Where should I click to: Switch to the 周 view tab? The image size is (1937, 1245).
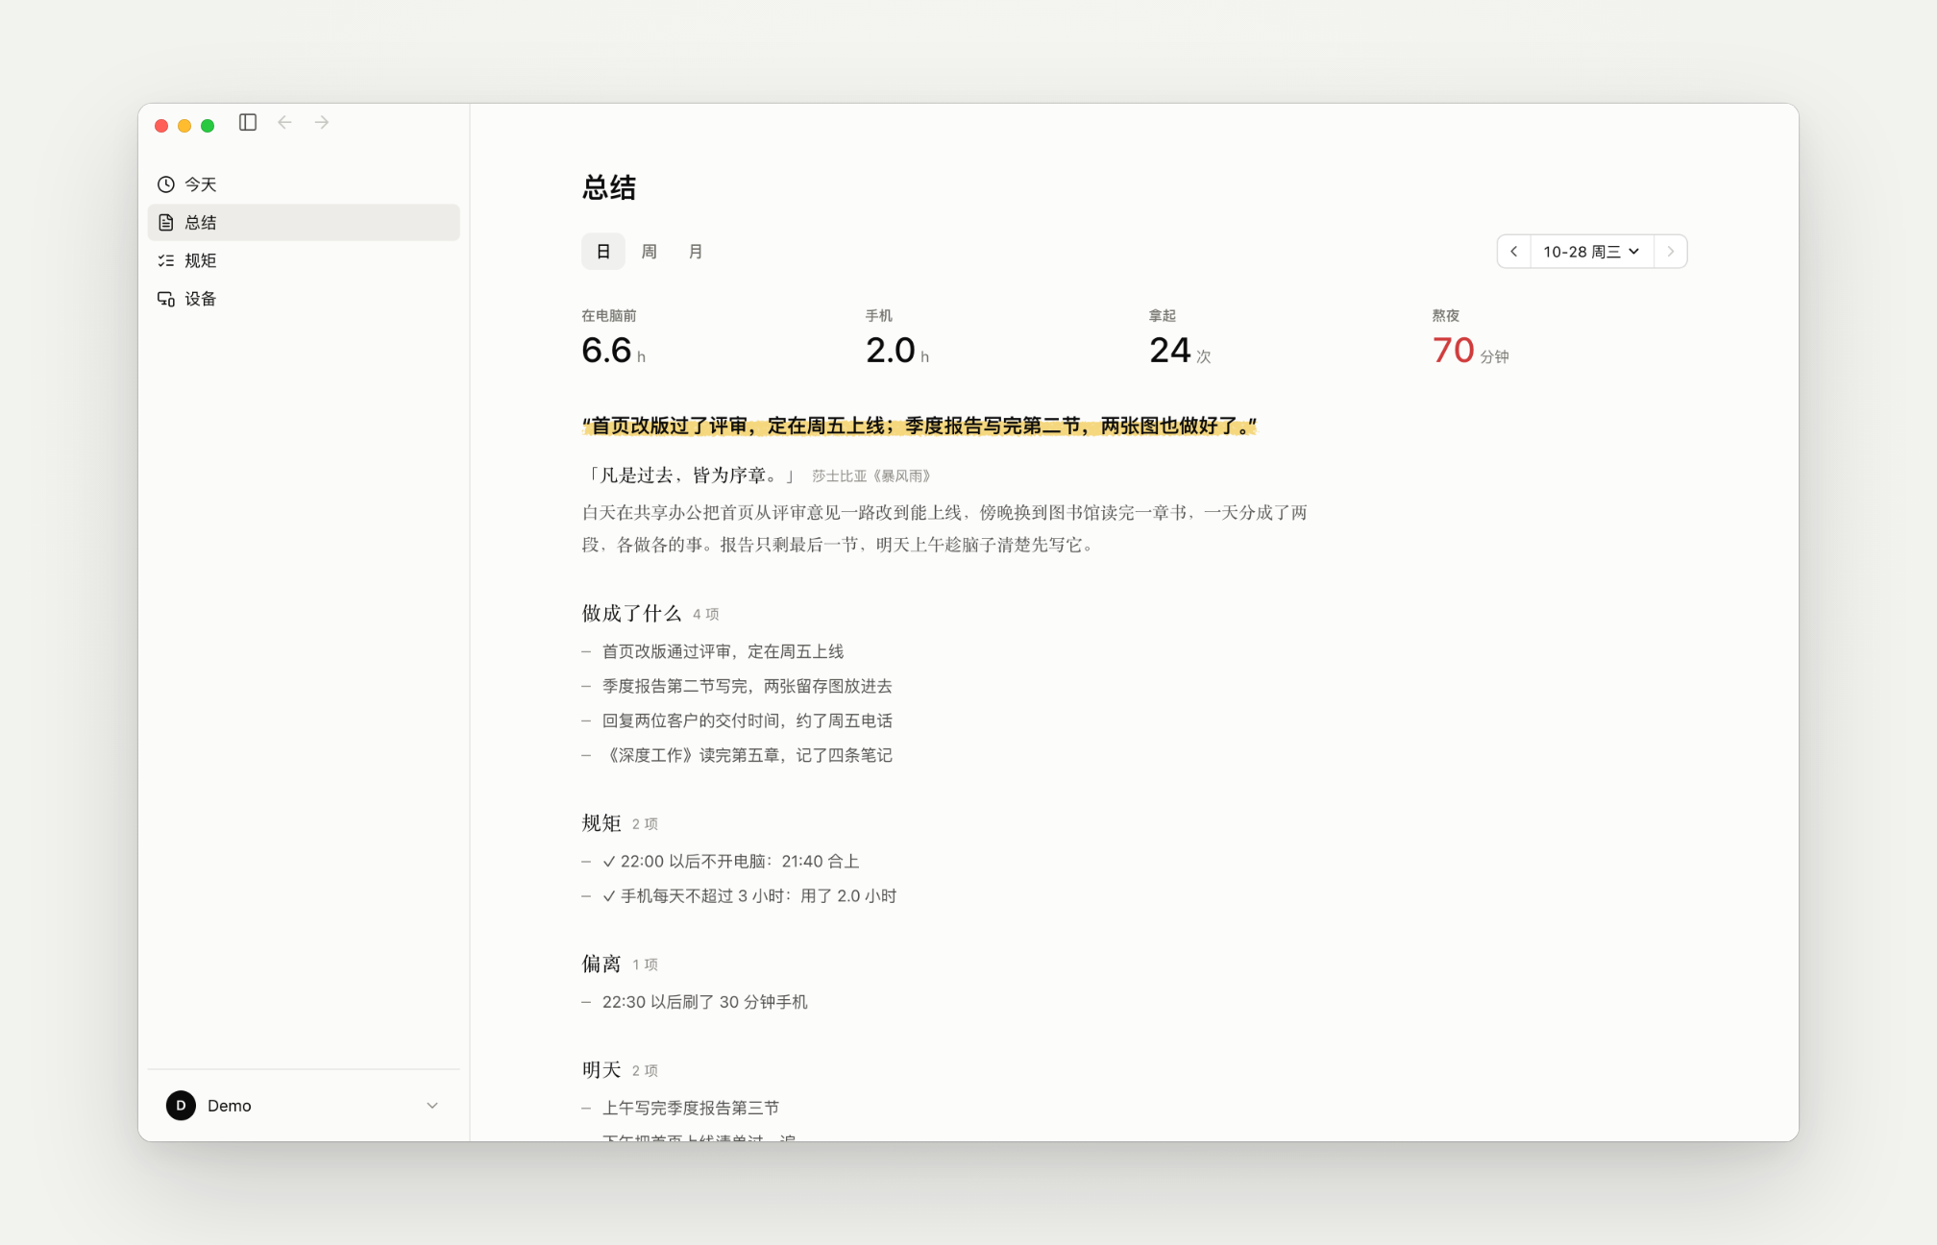650,252
